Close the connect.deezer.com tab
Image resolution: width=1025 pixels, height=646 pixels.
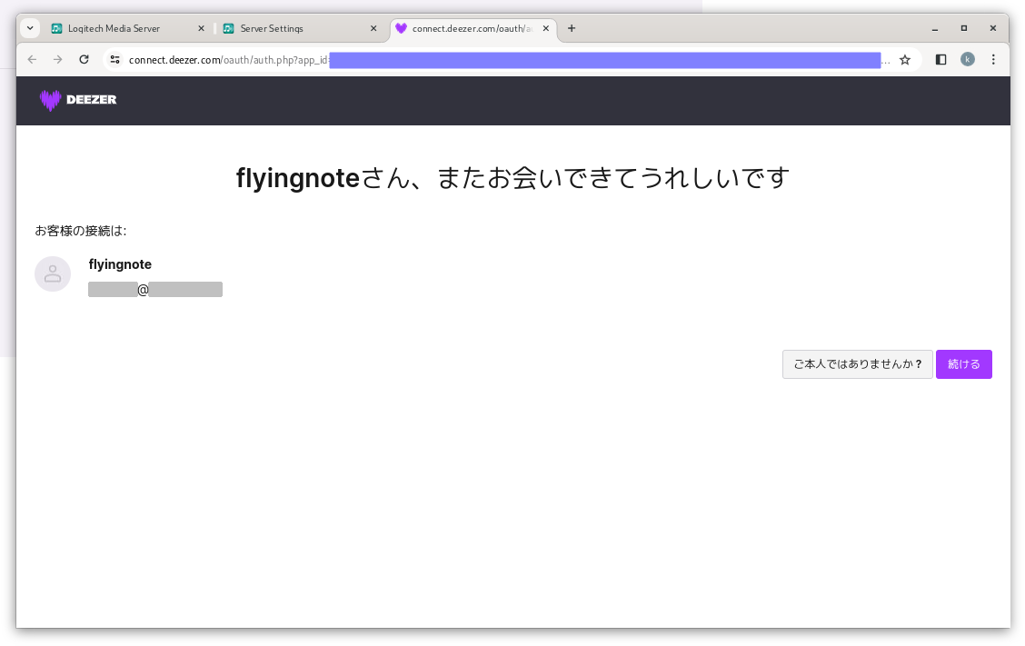pyautogui.click(x=546, y=29)
